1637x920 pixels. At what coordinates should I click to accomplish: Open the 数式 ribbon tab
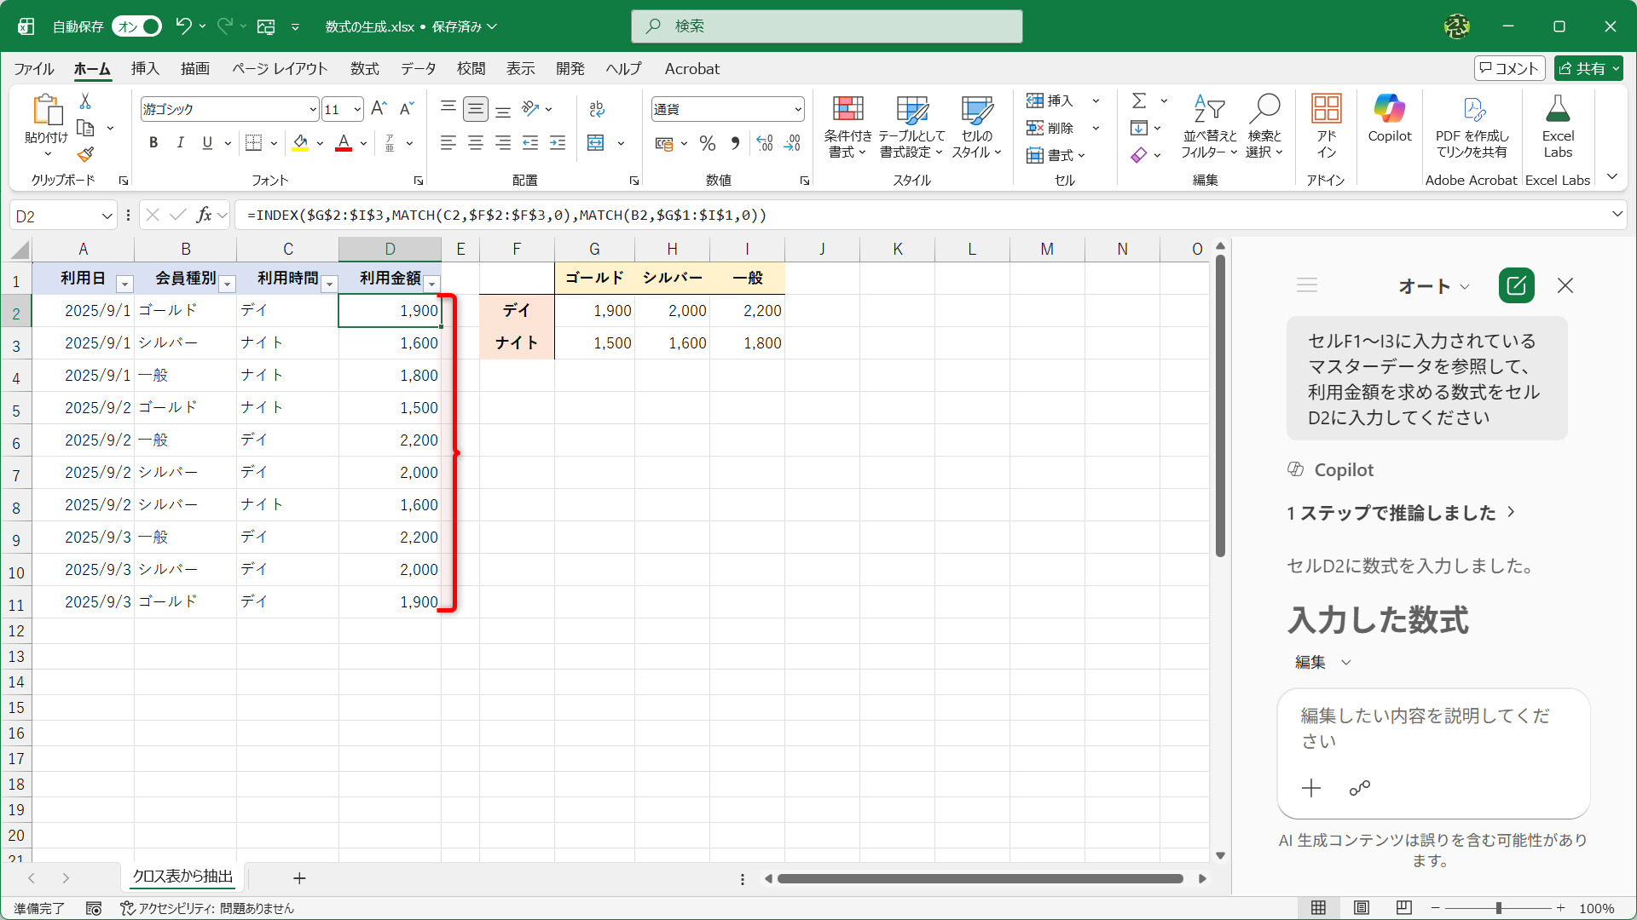click(364, 68)
